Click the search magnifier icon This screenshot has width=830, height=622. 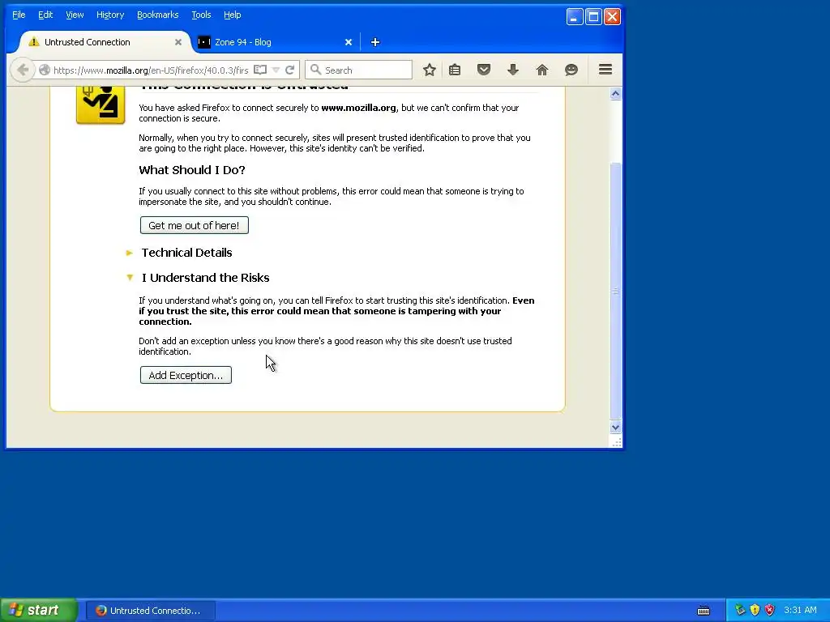(x=315, y=70)
